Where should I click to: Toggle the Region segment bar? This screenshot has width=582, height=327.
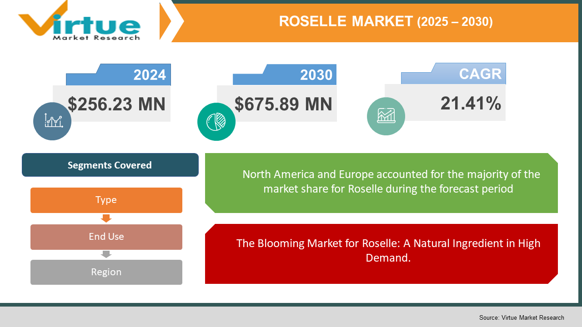pyautogui.click(x=106, y=272)
